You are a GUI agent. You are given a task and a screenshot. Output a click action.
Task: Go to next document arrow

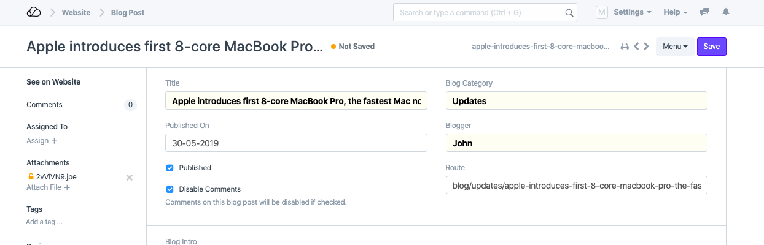point(646,47)
